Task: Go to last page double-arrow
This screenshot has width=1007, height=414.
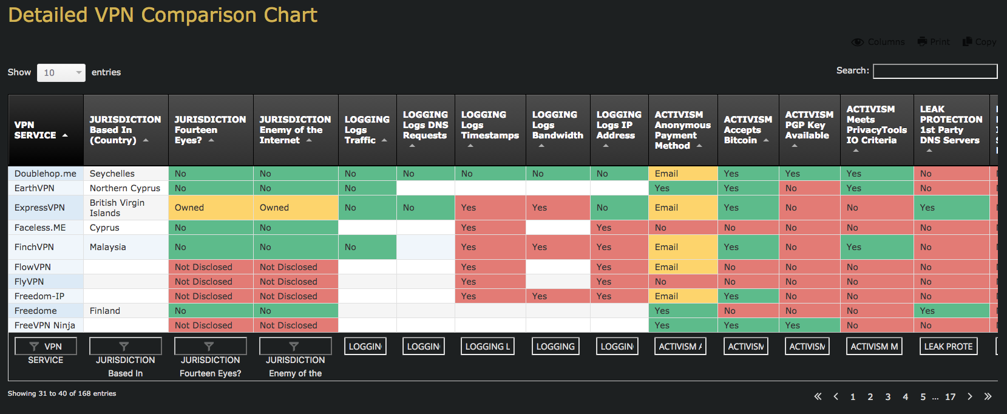Action: pyautogui.click(x=988, y=396)
